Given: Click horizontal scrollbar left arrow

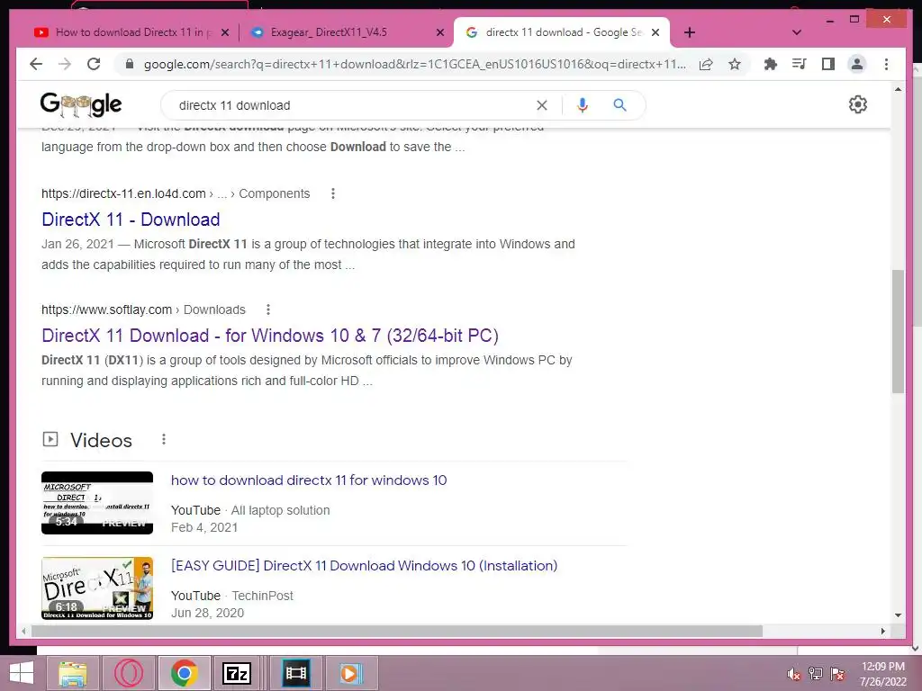Looking at the screenshot, I should coord(23,631).
